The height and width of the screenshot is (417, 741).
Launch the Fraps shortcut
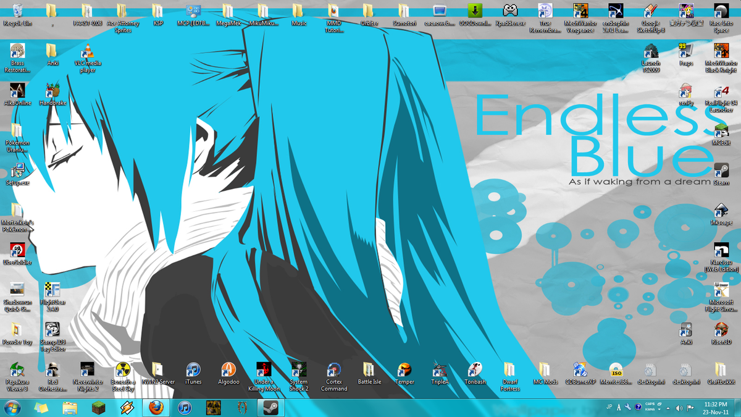[686, 55]
